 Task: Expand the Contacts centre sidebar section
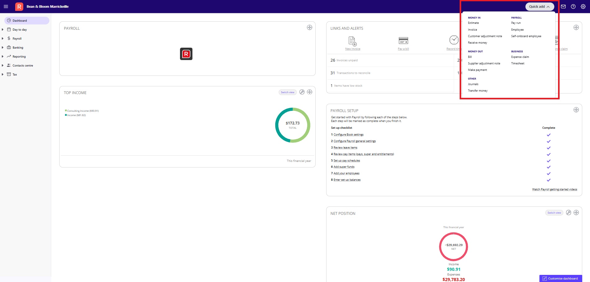[2, 66]
